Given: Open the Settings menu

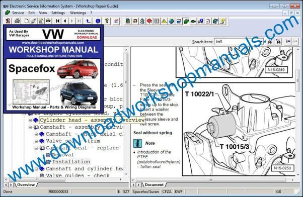Looking at the screenshot, I should pos(58,13).
